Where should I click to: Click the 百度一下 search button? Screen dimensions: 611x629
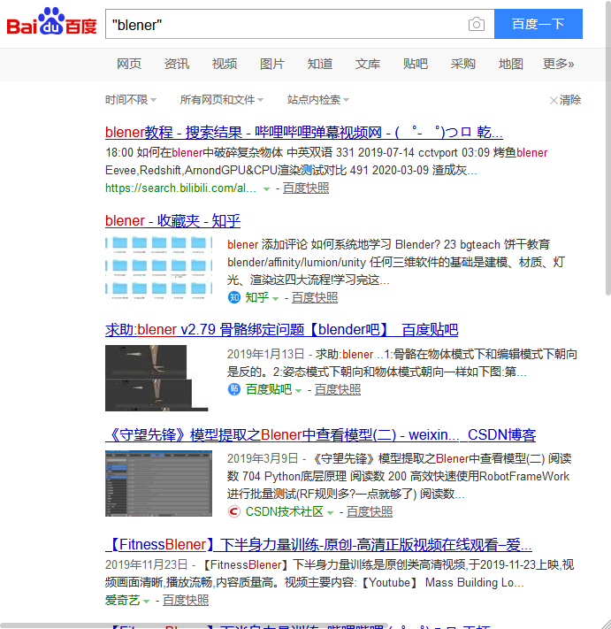[538, 24]
